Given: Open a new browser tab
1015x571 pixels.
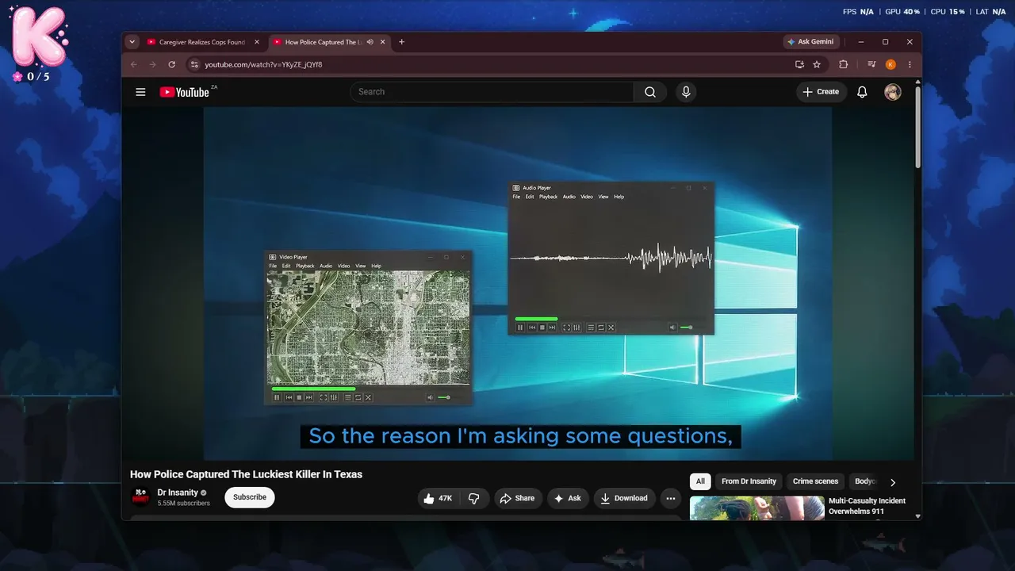Looking at the screenshot, I should 401,42.
